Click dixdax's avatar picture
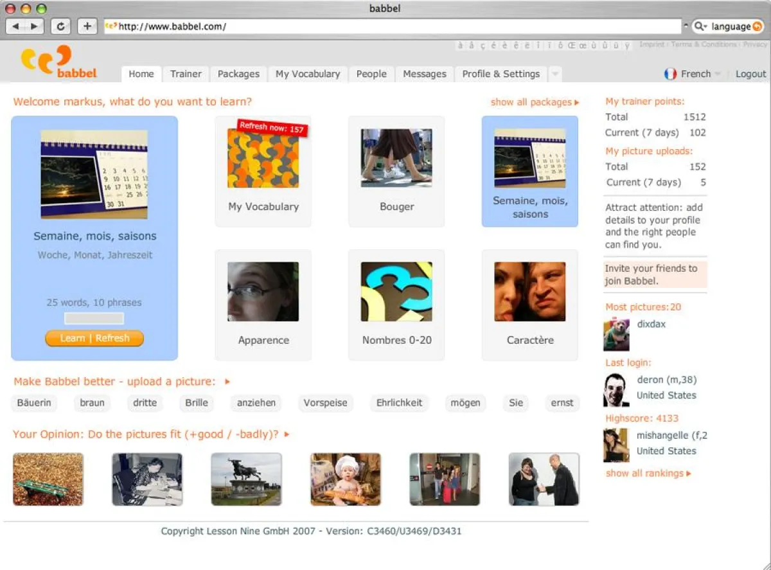Viewport: 771px width, 570px height. [x=616, y=334]
